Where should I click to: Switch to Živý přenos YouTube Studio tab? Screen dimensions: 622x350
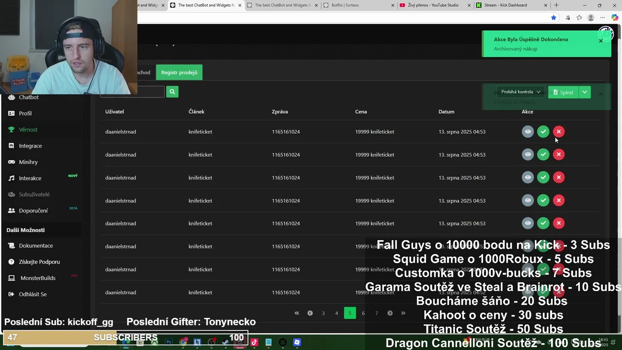click(432, 5)
